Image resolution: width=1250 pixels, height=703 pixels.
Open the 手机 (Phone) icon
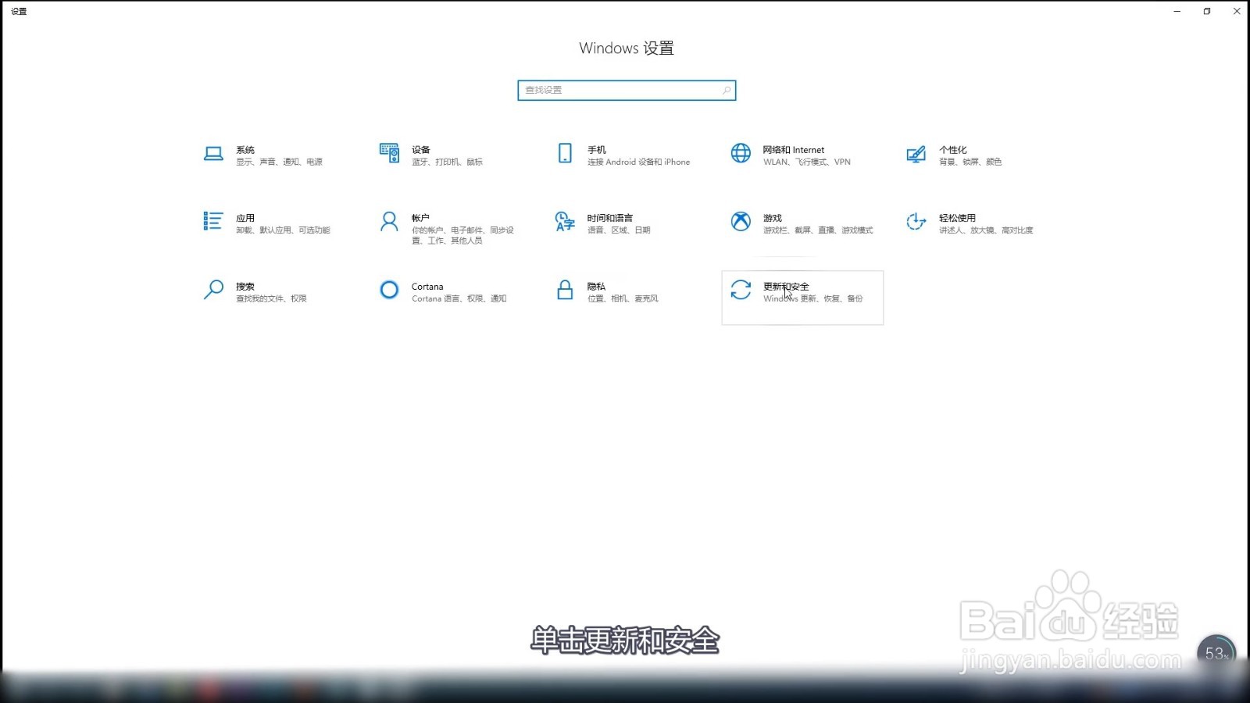coord(565,153)
